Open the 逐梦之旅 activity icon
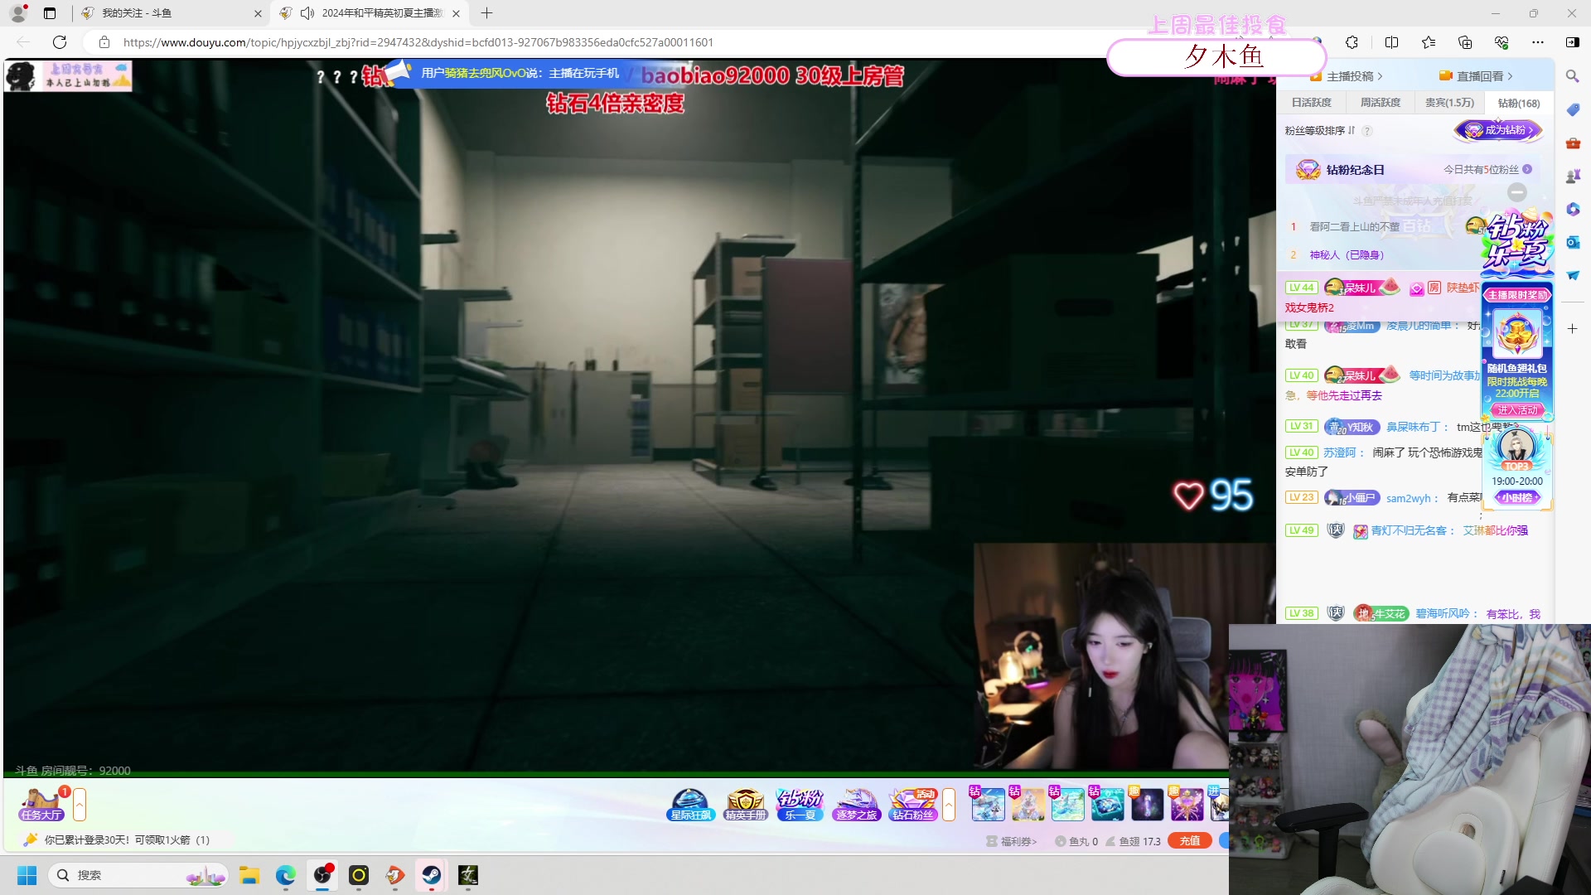The width and height of the screenshot is (1591, 895). [856, 805]
